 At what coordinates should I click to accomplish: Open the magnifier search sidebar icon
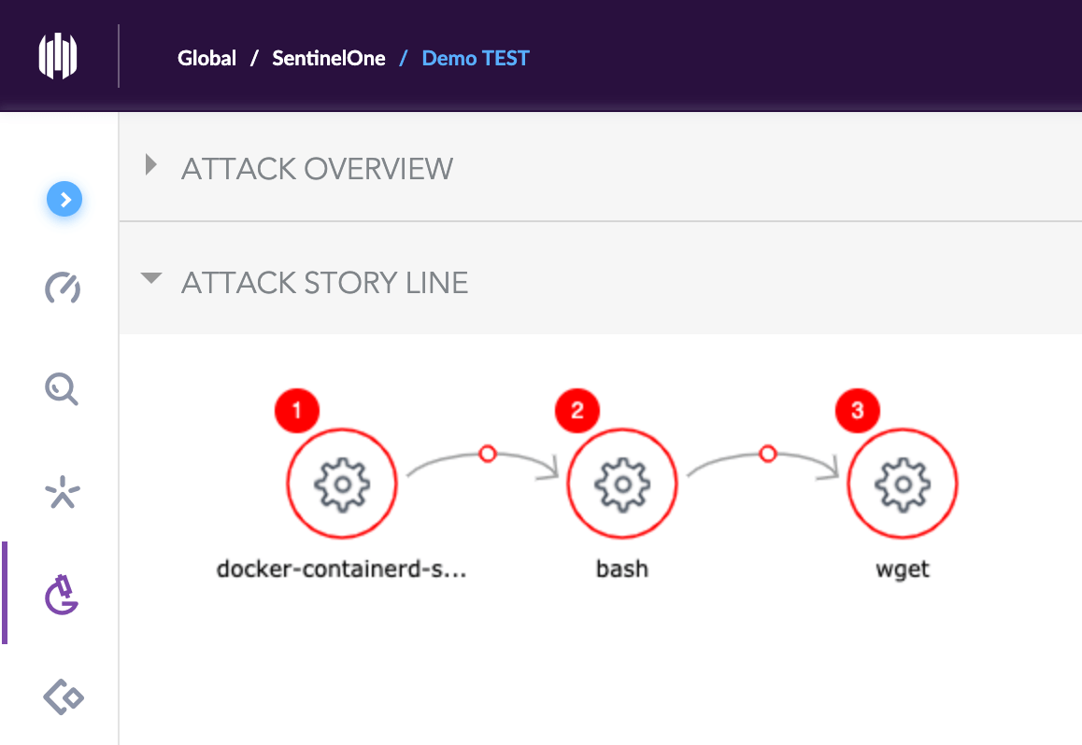click(63, 388)
